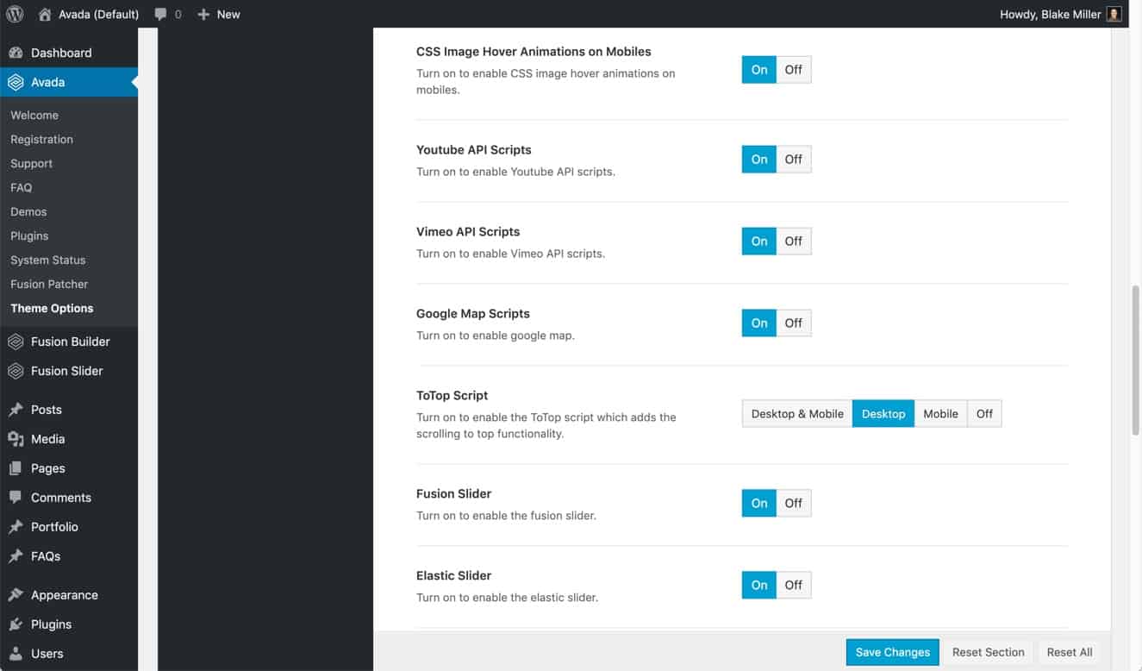Click the Elastic Slider heading text

click(x=454, y=575)
